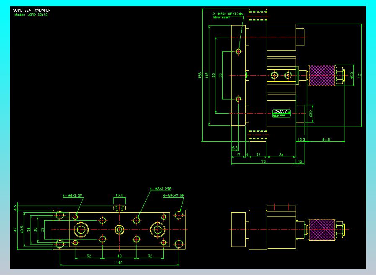Click the 'SLIDE SEAT CYLINDER' title text
This screenshot has height=275, width=376.
pos(32,10)
